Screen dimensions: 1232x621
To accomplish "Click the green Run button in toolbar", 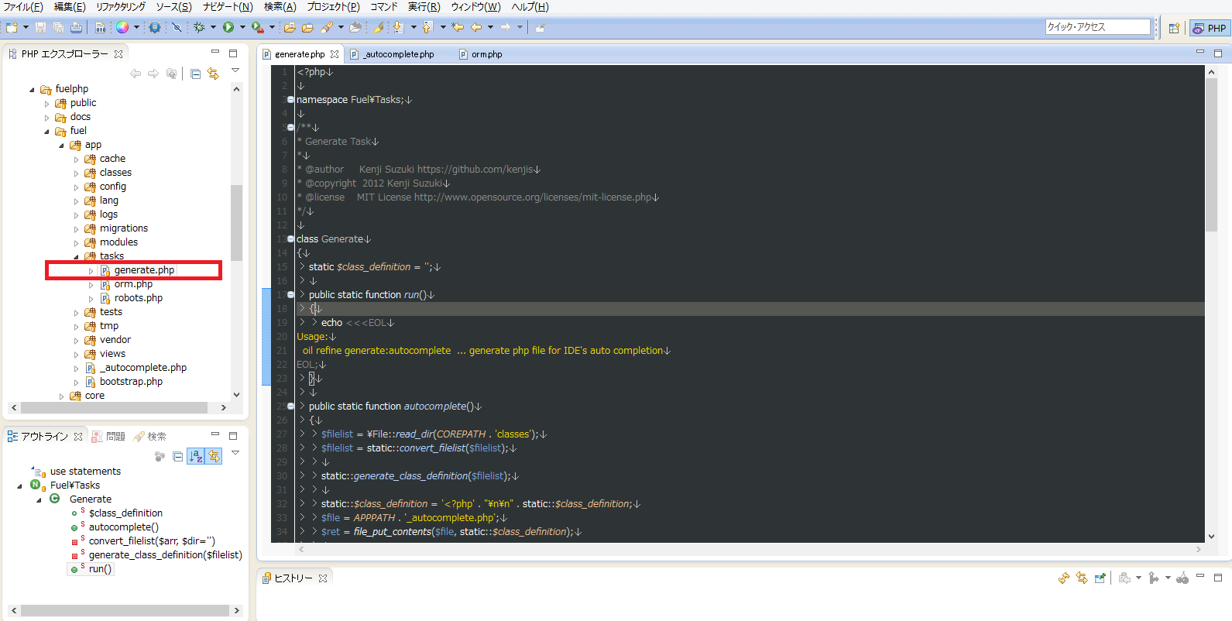I will (228, 27).
